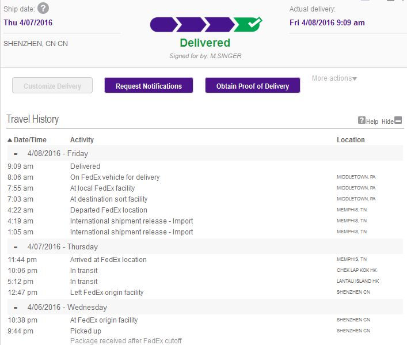Collapse the 4/08/2016 - Friday group

(x=16, y=154)
